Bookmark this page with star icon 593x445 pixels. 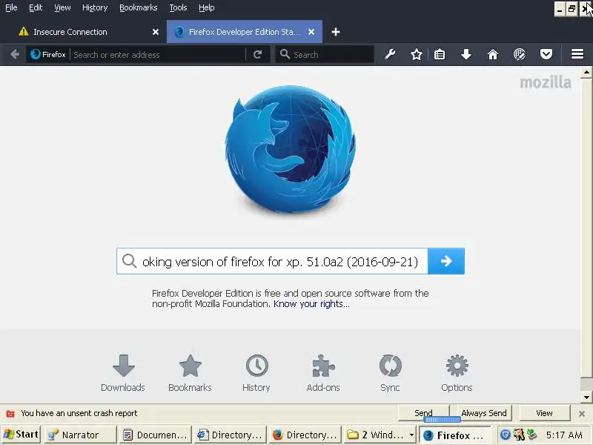417,54
